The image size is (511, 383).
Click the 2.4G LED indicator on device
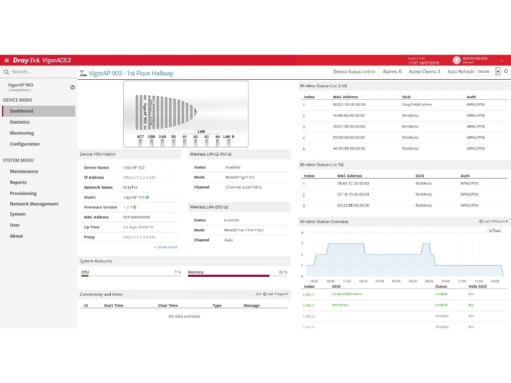point(162,143)
